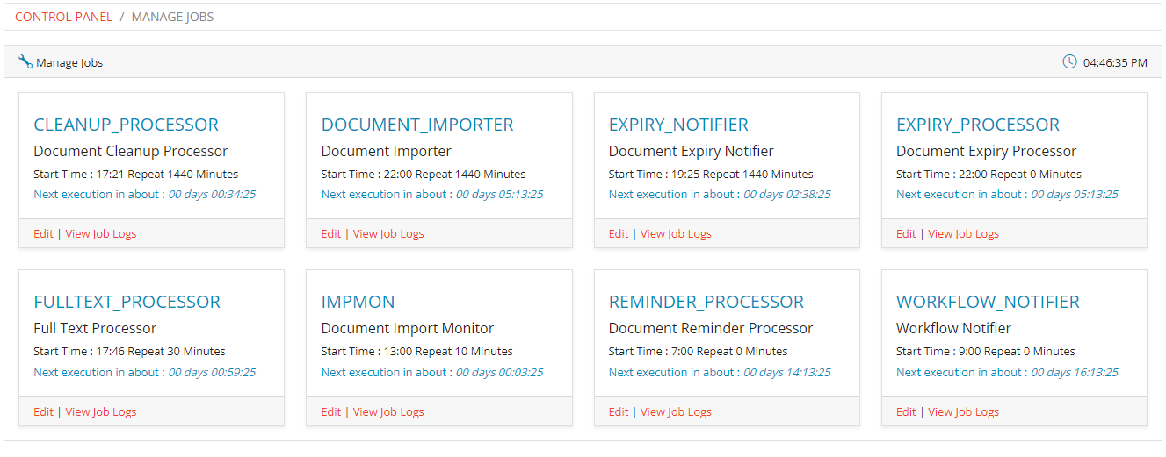The image size is (1166, 457).
Task: Select the Full Text Processor description
Action: tap(95, 328)
